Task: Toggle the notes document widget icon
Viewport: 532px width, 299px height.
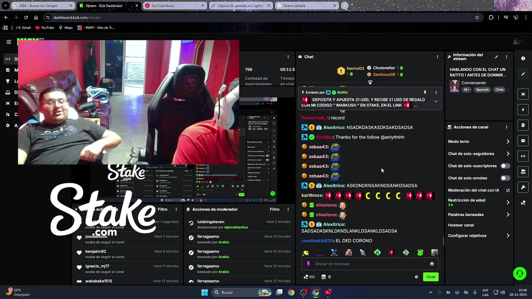Action: coord(523,125)
